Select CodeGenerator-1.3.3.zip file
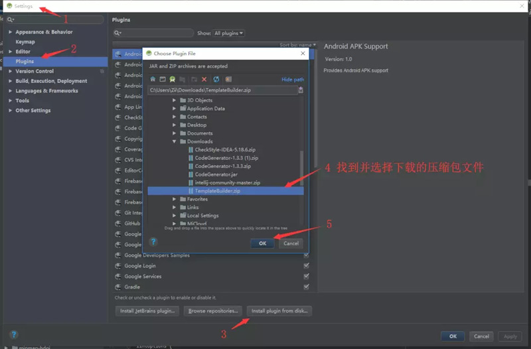The width and height of the screenshot is (531, 349). click(x=223, y=167)
